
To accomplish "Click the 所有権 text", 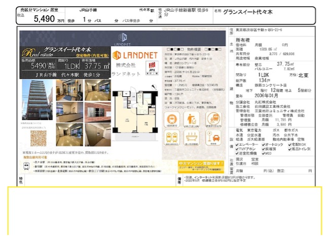I will tap(243, 40).
